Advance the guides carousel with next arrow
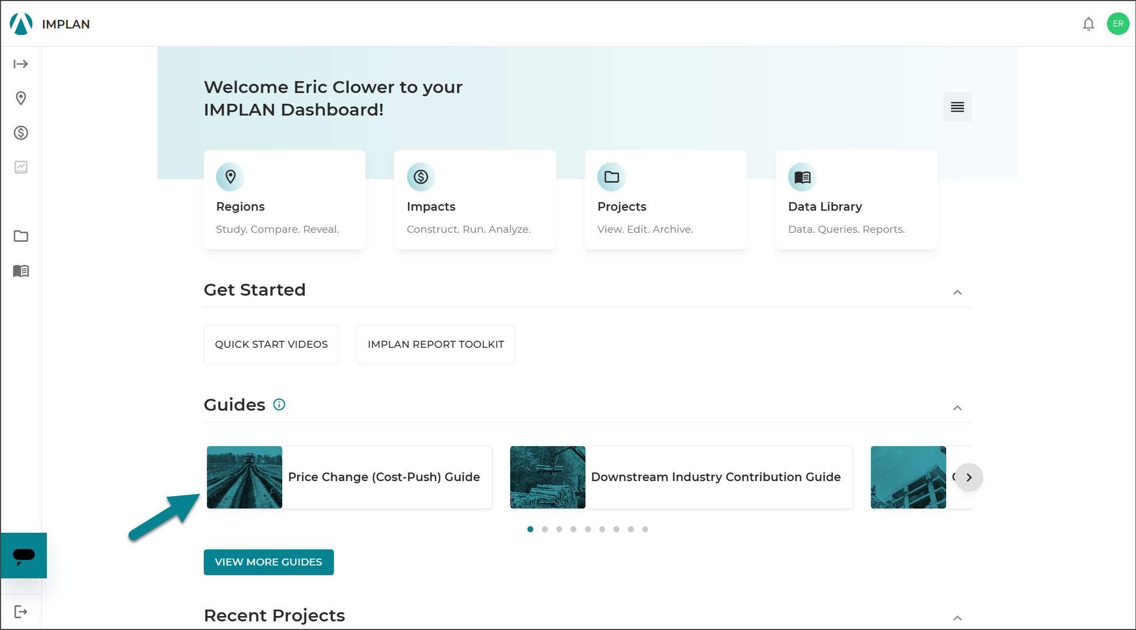This screenshot has width=1136, height=630. pyautogui.click(x=969, y=477)
